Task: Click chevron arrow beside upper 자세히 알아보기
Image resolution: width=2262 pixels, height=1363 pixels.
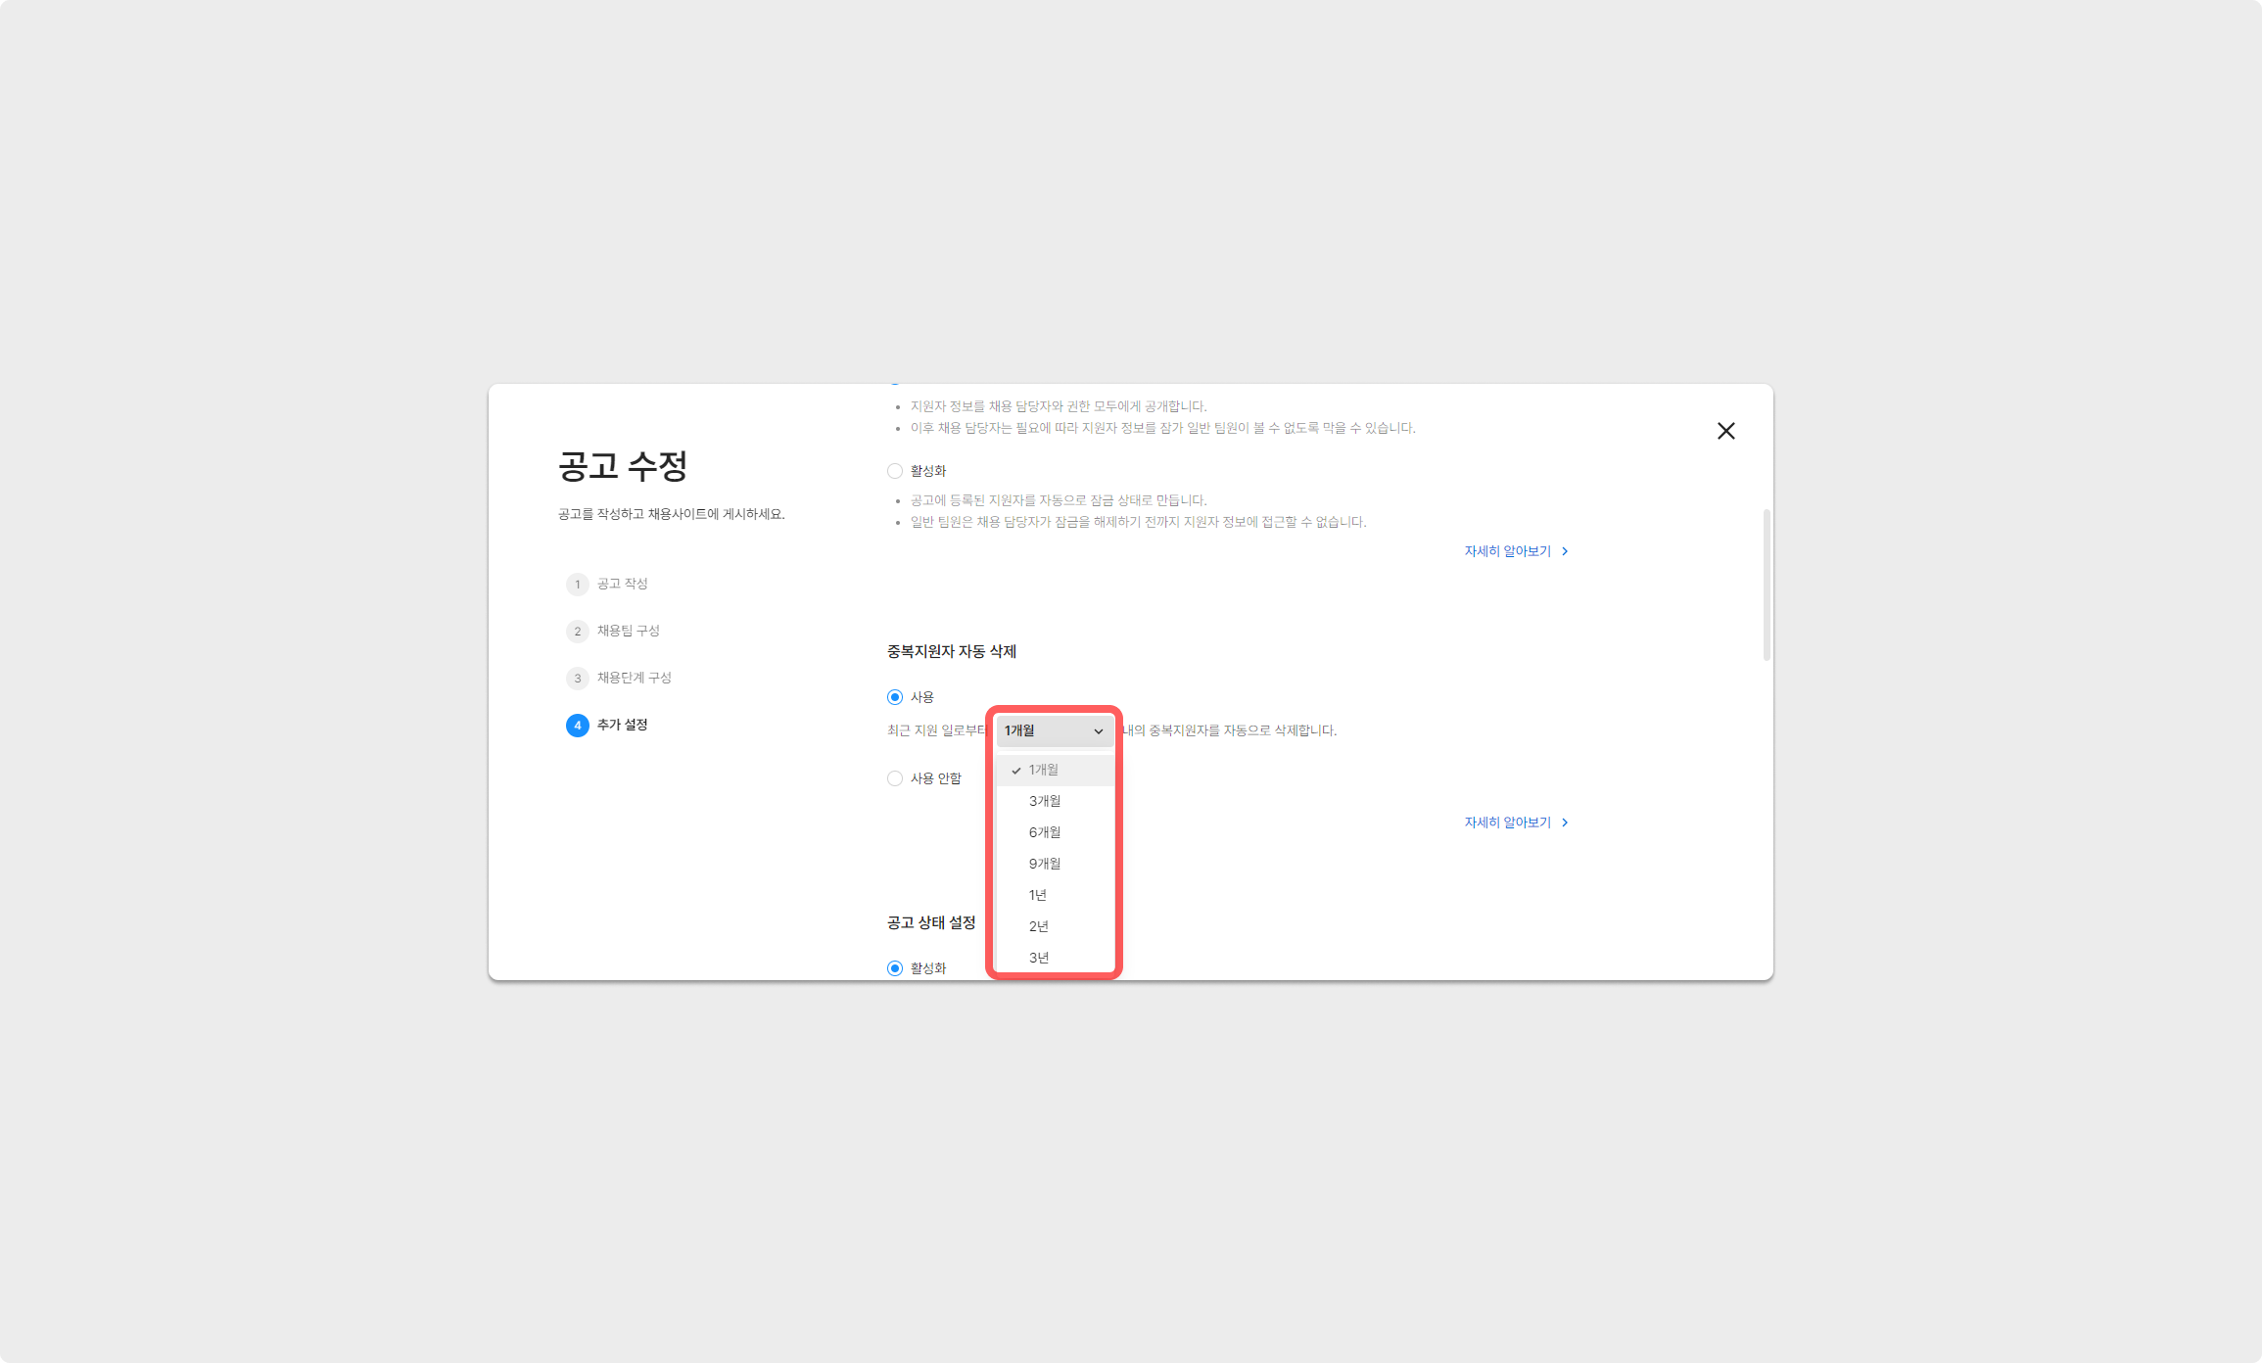Action: click(x=1565, y=551)
